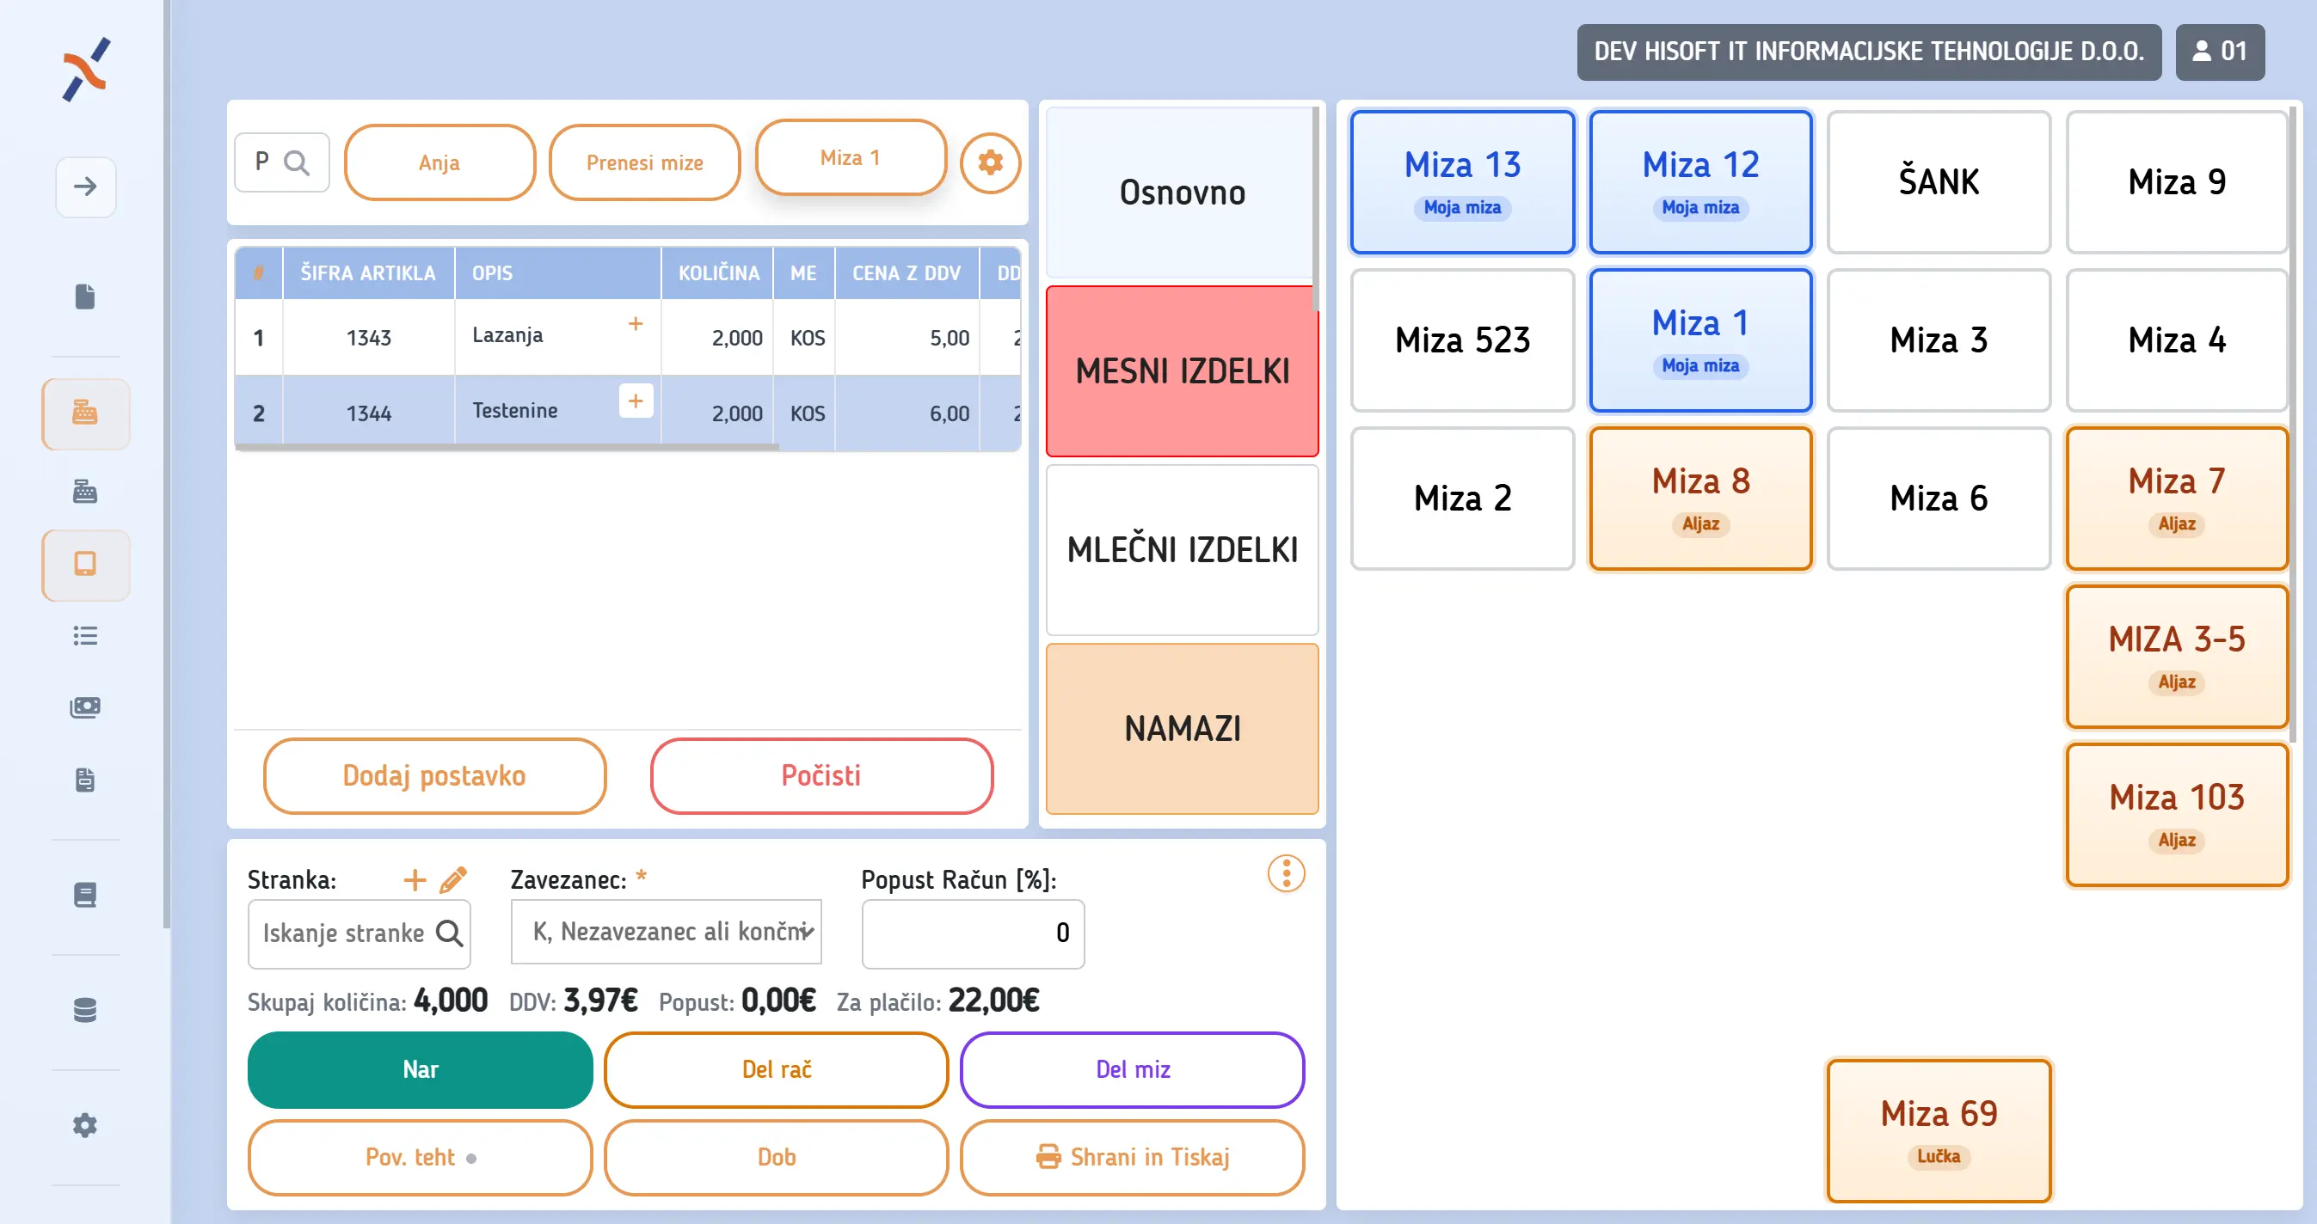The image size is (2317, 1224).
Task: Select table Miza 2
Action: [1461, 499]
